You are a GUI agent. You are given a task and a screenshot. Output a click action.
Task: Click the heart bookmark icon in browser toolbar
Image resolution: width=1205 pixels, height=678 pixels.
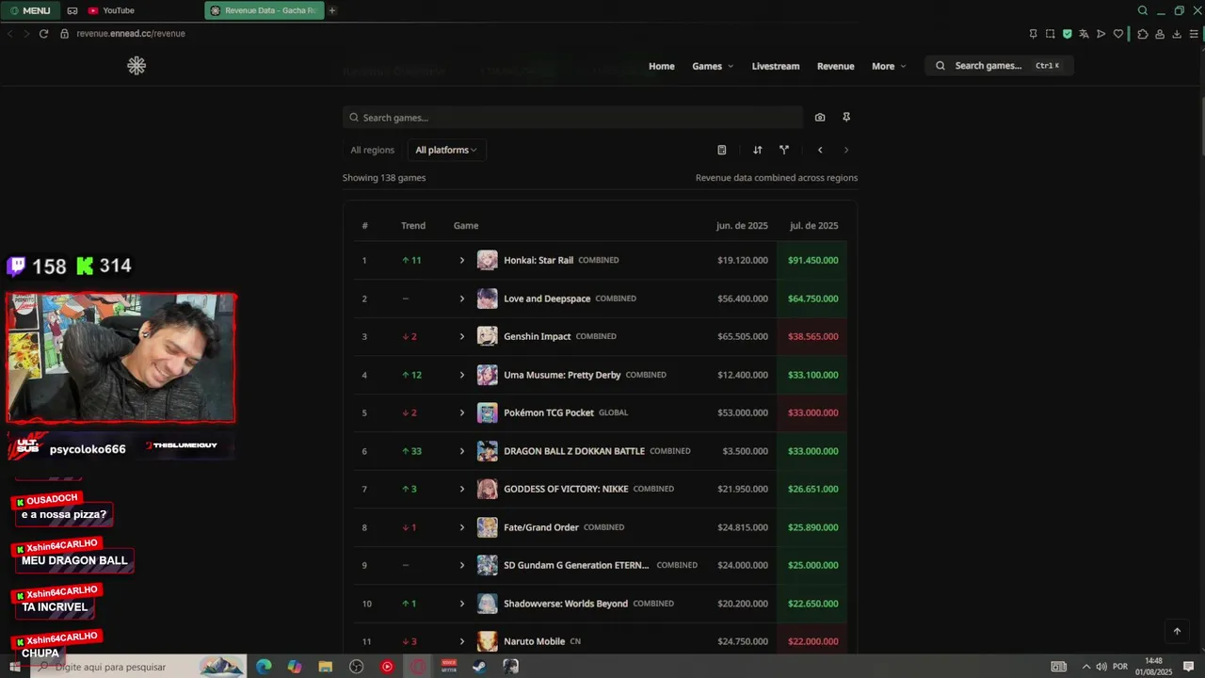(x=1118, y=34)
